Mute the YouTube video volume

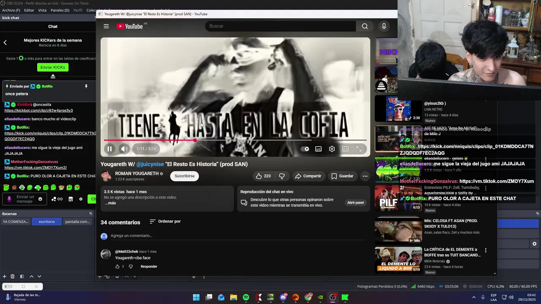click(x=124, y=149)
